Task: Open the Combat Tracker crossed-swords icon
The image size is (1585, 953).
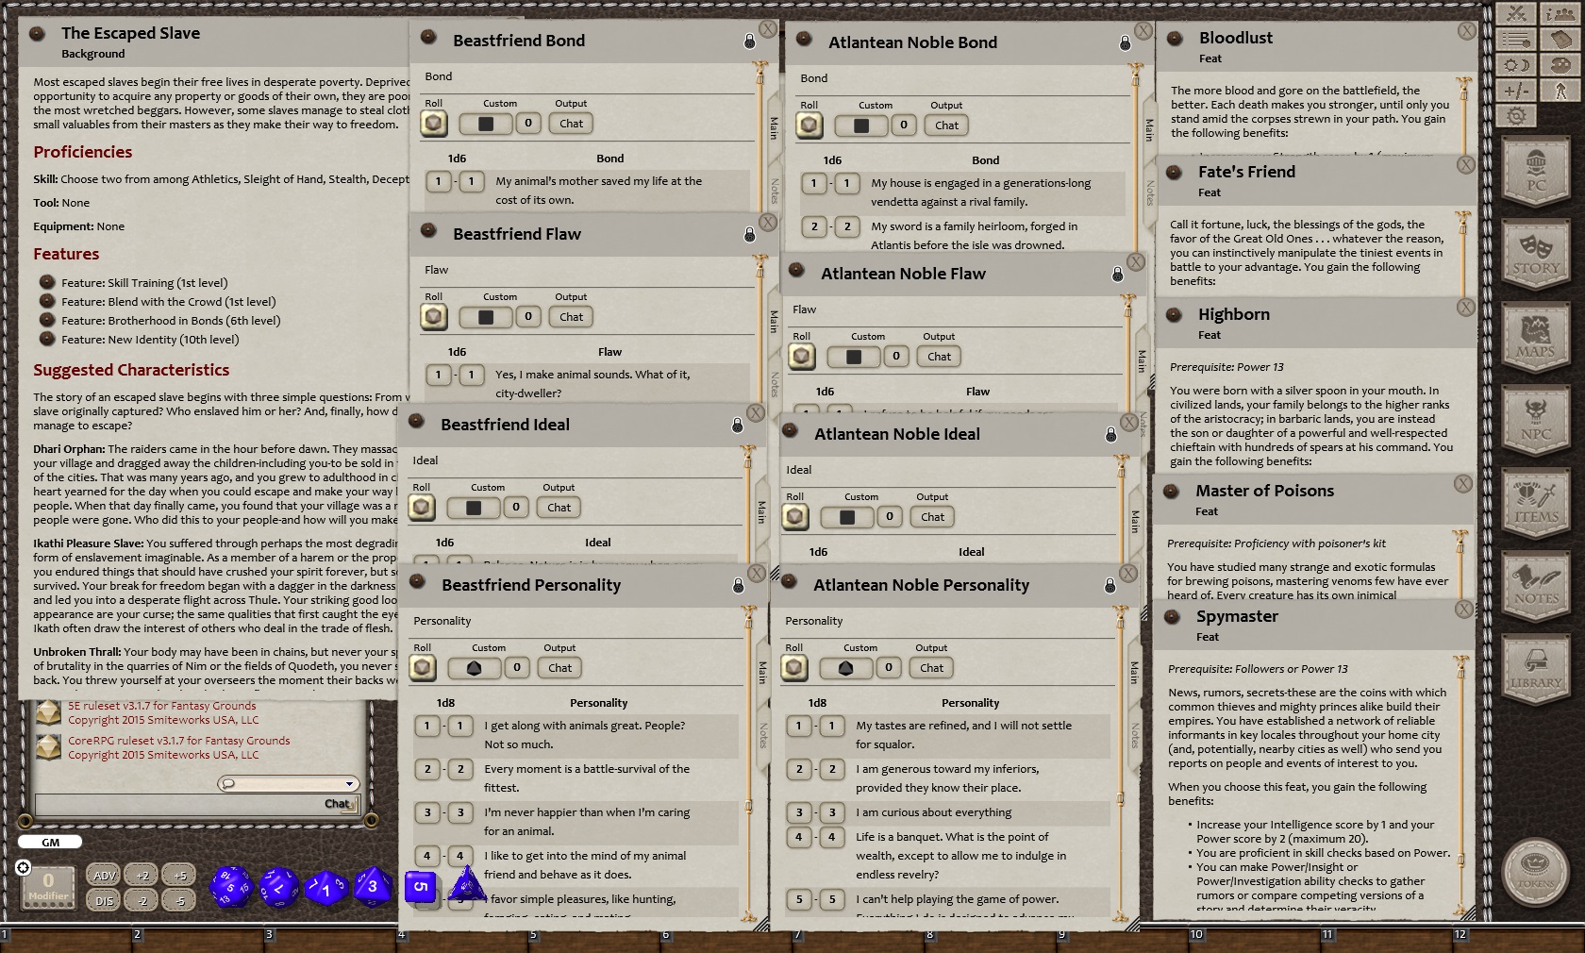Action: [1518, 14]
